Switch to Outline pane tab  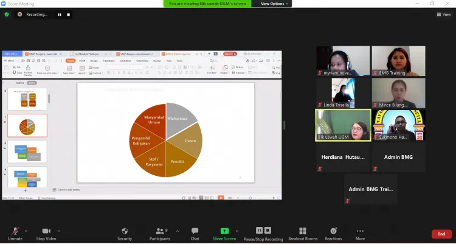point(20,83)
